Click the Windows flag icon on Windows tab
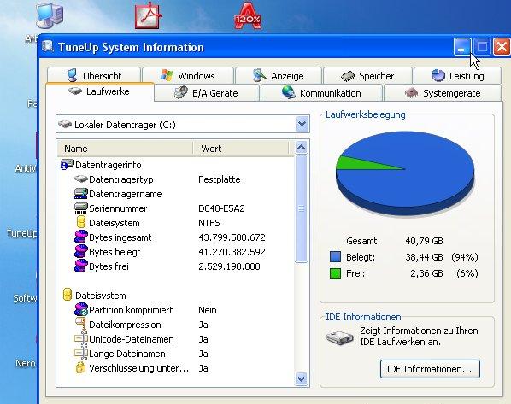 coord(167,75)
